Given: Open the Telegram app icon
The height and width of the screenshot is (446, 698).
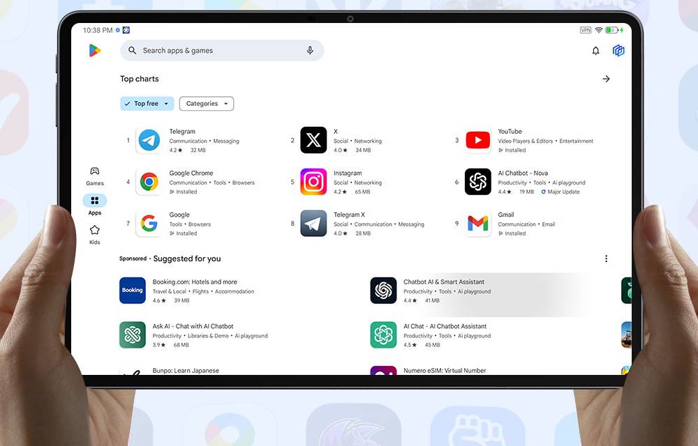Looking at the screenshot, I should (149, 140).
